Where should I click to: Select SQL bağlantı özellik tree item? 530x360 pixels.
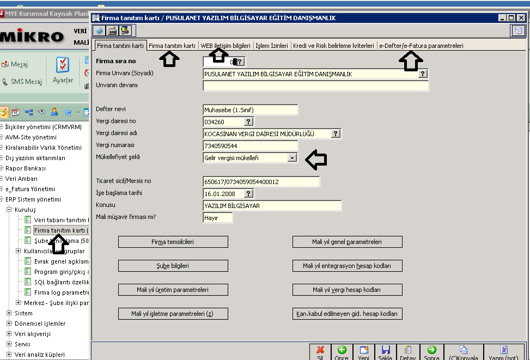click(x=57, y=282)
